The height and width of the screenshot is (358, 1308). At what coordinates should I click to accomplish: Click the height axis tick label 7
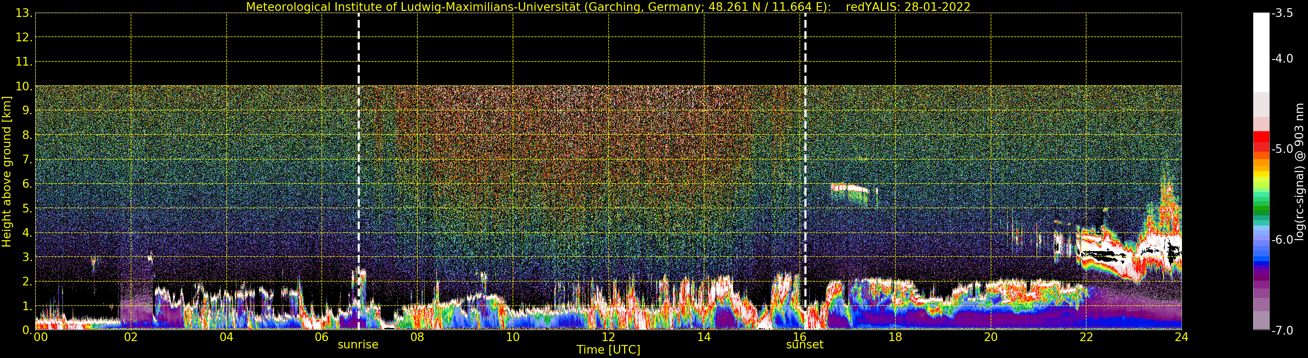click(x=27, y=159)
